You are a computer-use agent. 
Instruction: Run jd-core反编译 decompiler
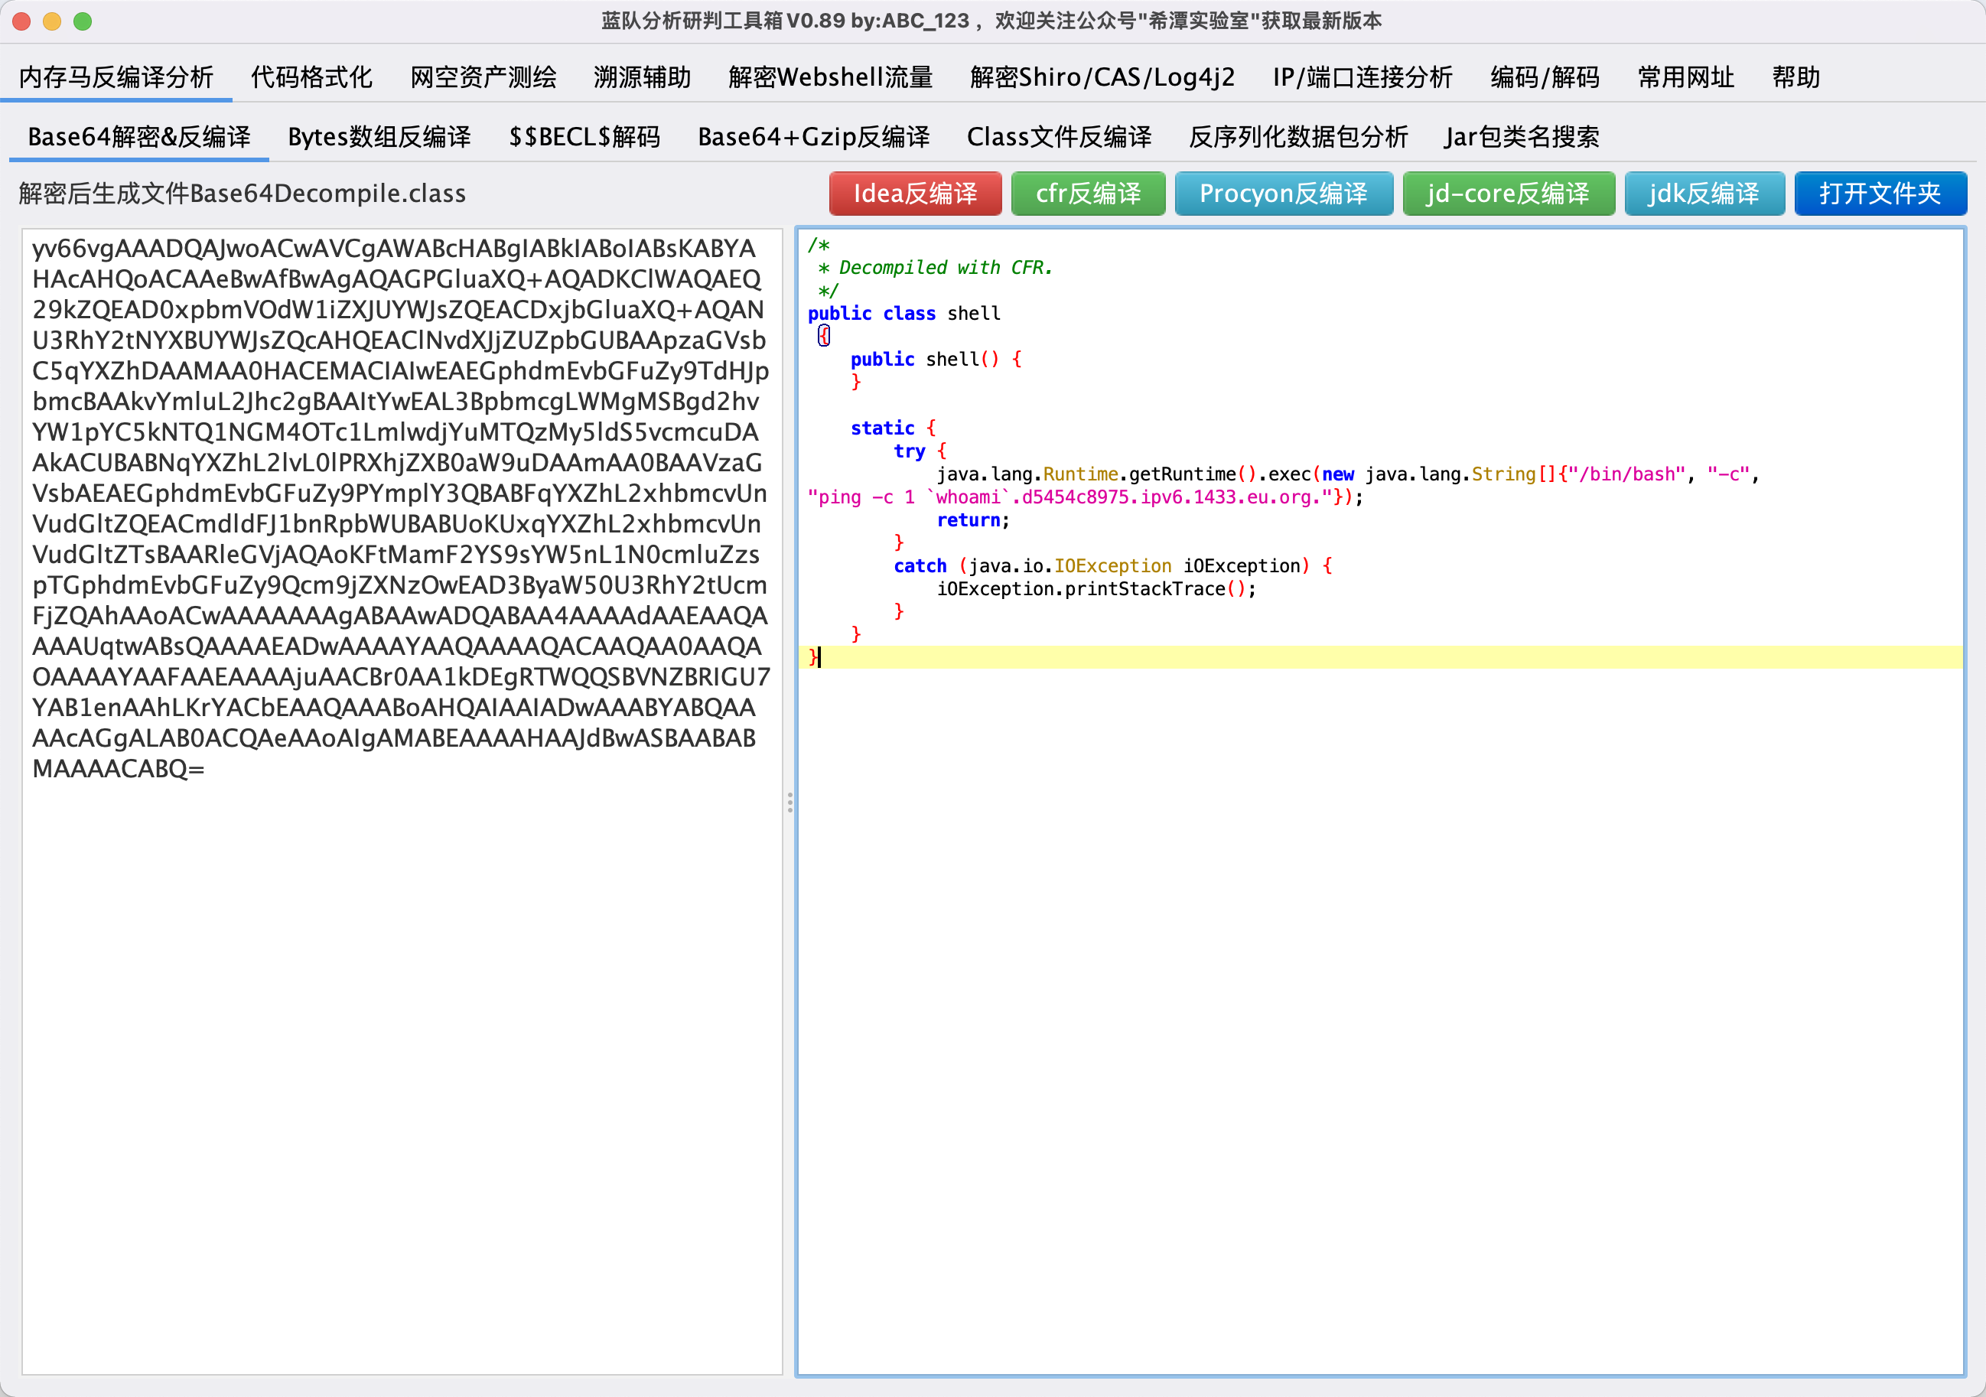click(1509, 193)
